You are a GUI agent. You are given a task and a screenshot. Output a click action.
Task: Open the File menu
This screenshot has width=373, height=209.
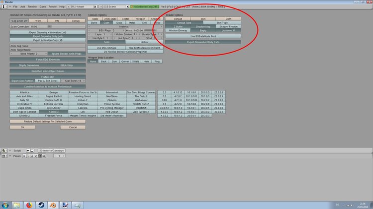15,6
